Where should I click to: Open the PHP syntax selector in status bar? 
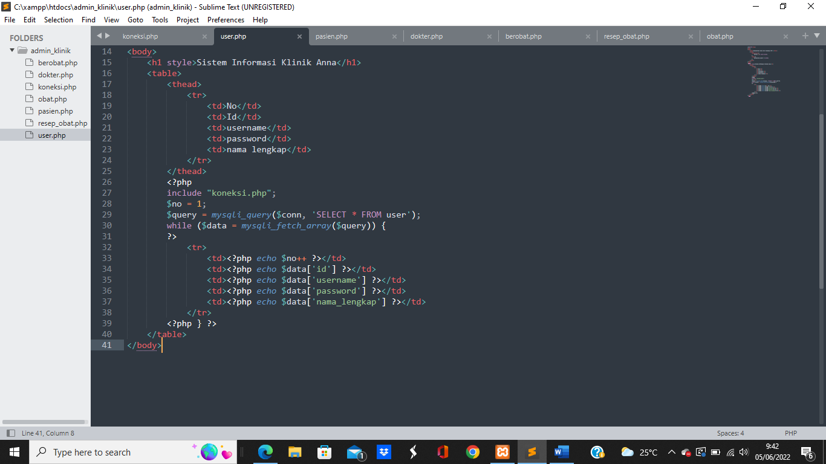790,433
